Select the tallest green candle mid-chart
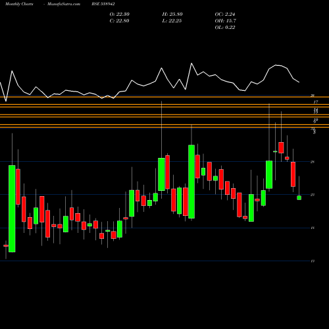Viewport: 329px width, 329px height. [191, 182]
